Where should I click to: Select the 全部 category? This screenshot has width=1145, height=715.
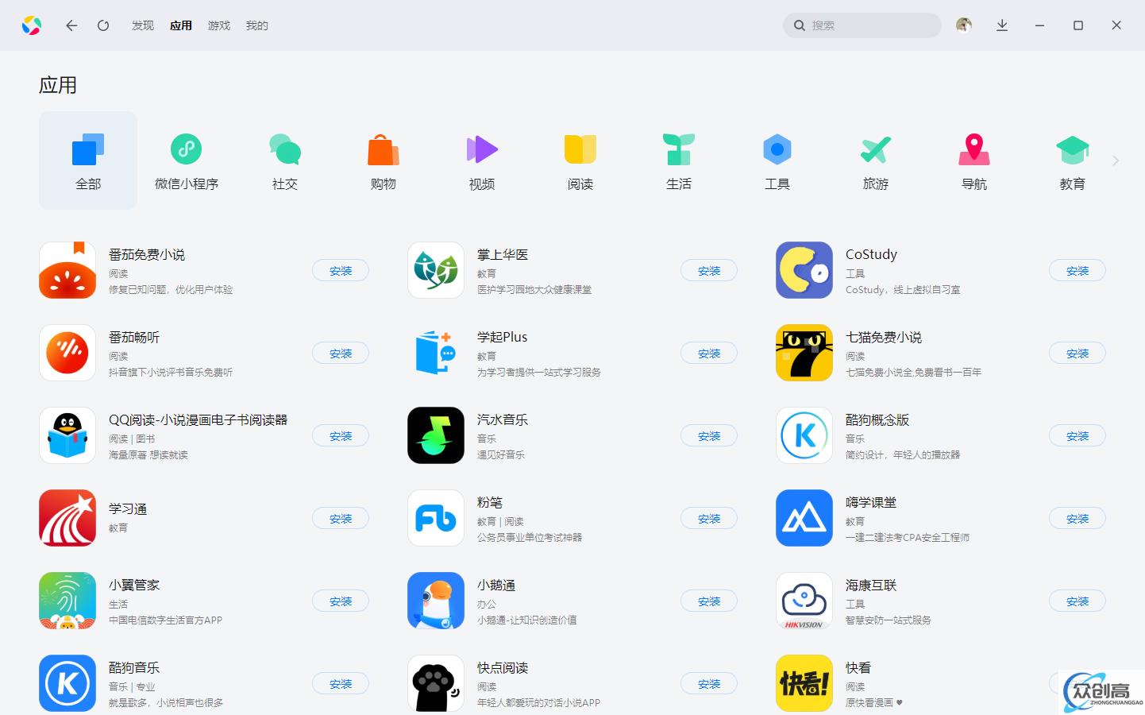coord(88,160)
